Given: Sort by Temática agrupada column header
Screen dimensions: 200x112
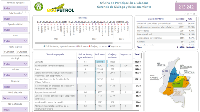Looking at the screenshot, I should [x=55, y=54].
